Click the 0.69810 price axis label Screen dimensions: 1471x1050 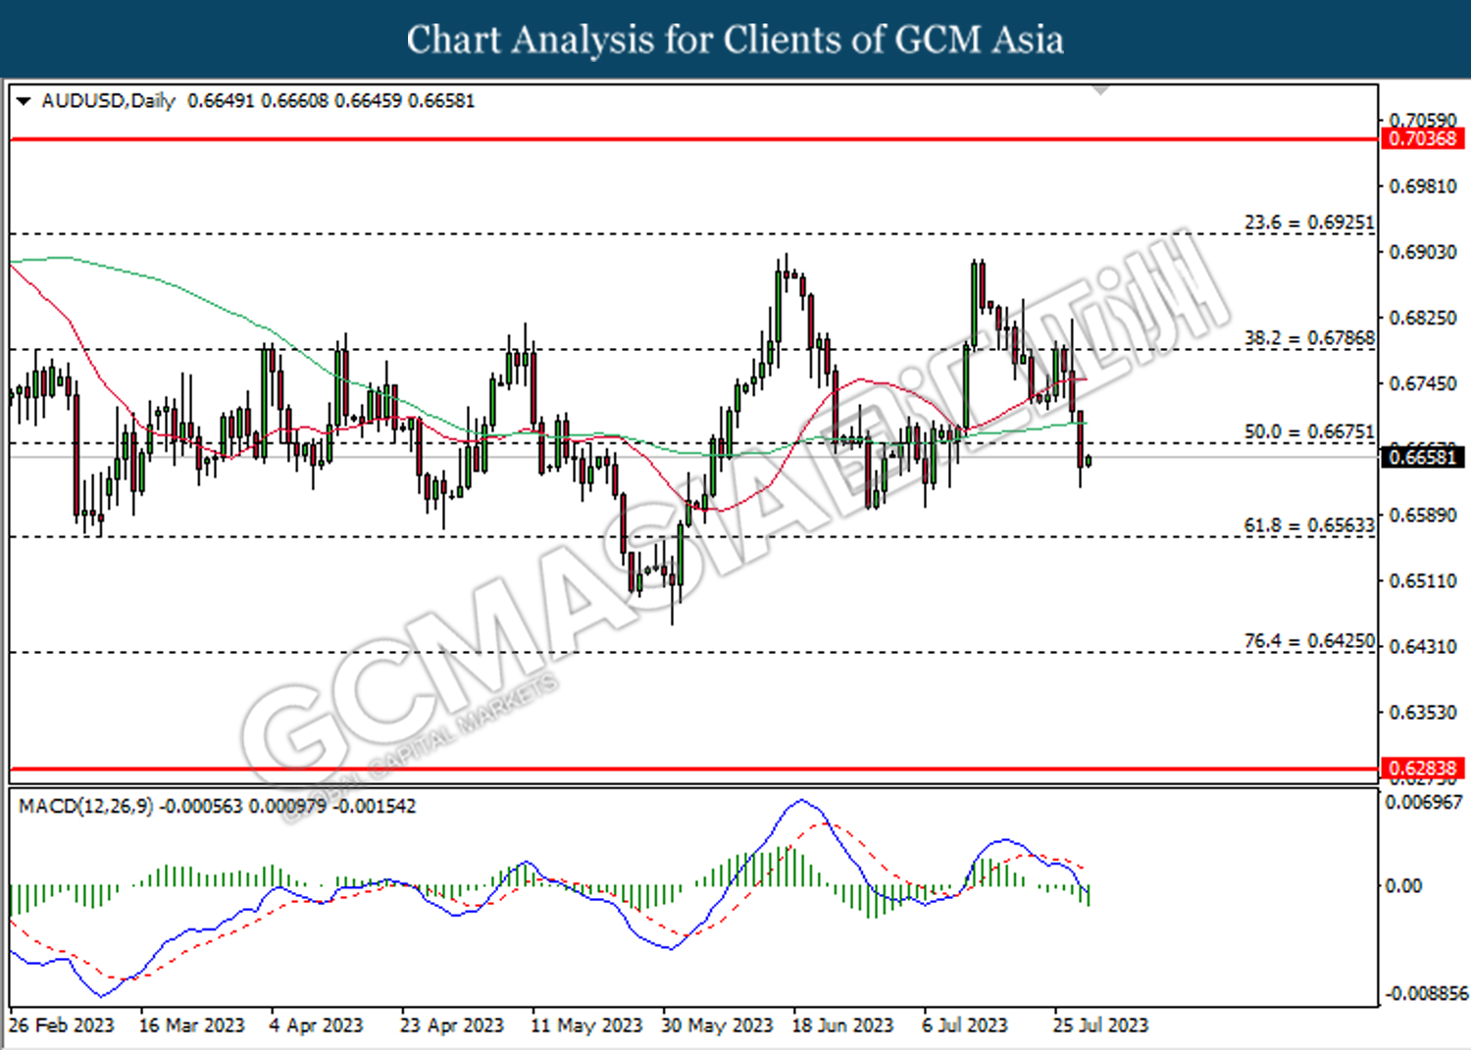tap(1423, 186)
